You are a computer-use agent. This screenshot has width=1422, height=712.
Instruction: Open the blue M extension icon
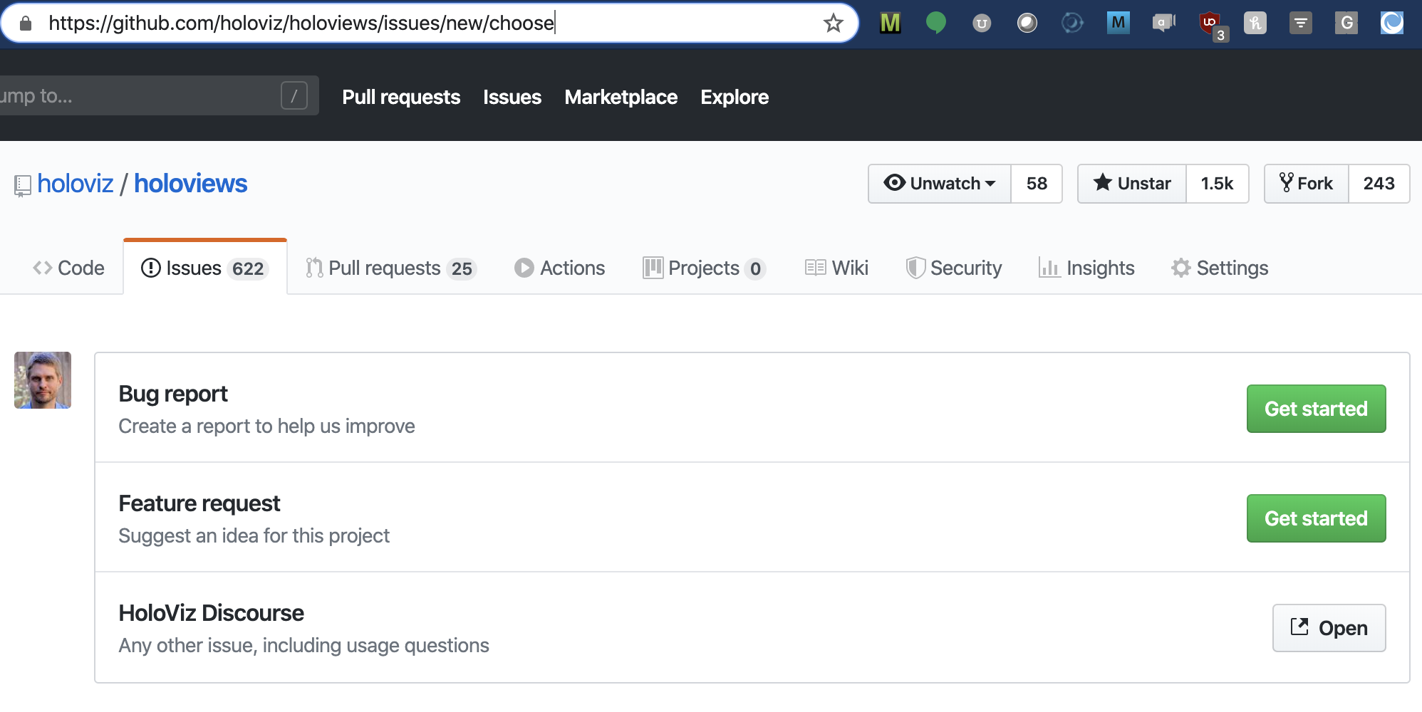click(1118, 23)
